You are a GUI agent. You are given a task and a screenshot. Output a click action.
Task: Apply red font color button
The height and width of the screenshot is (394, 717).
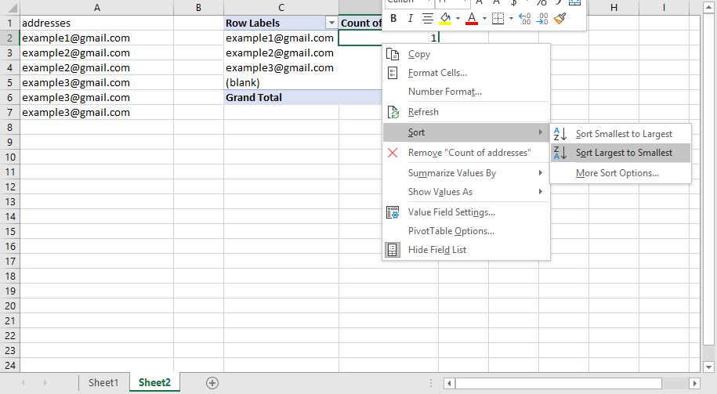point(472,19)
